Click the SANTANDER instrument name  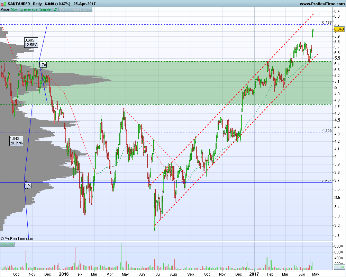(x=19, y=4)
